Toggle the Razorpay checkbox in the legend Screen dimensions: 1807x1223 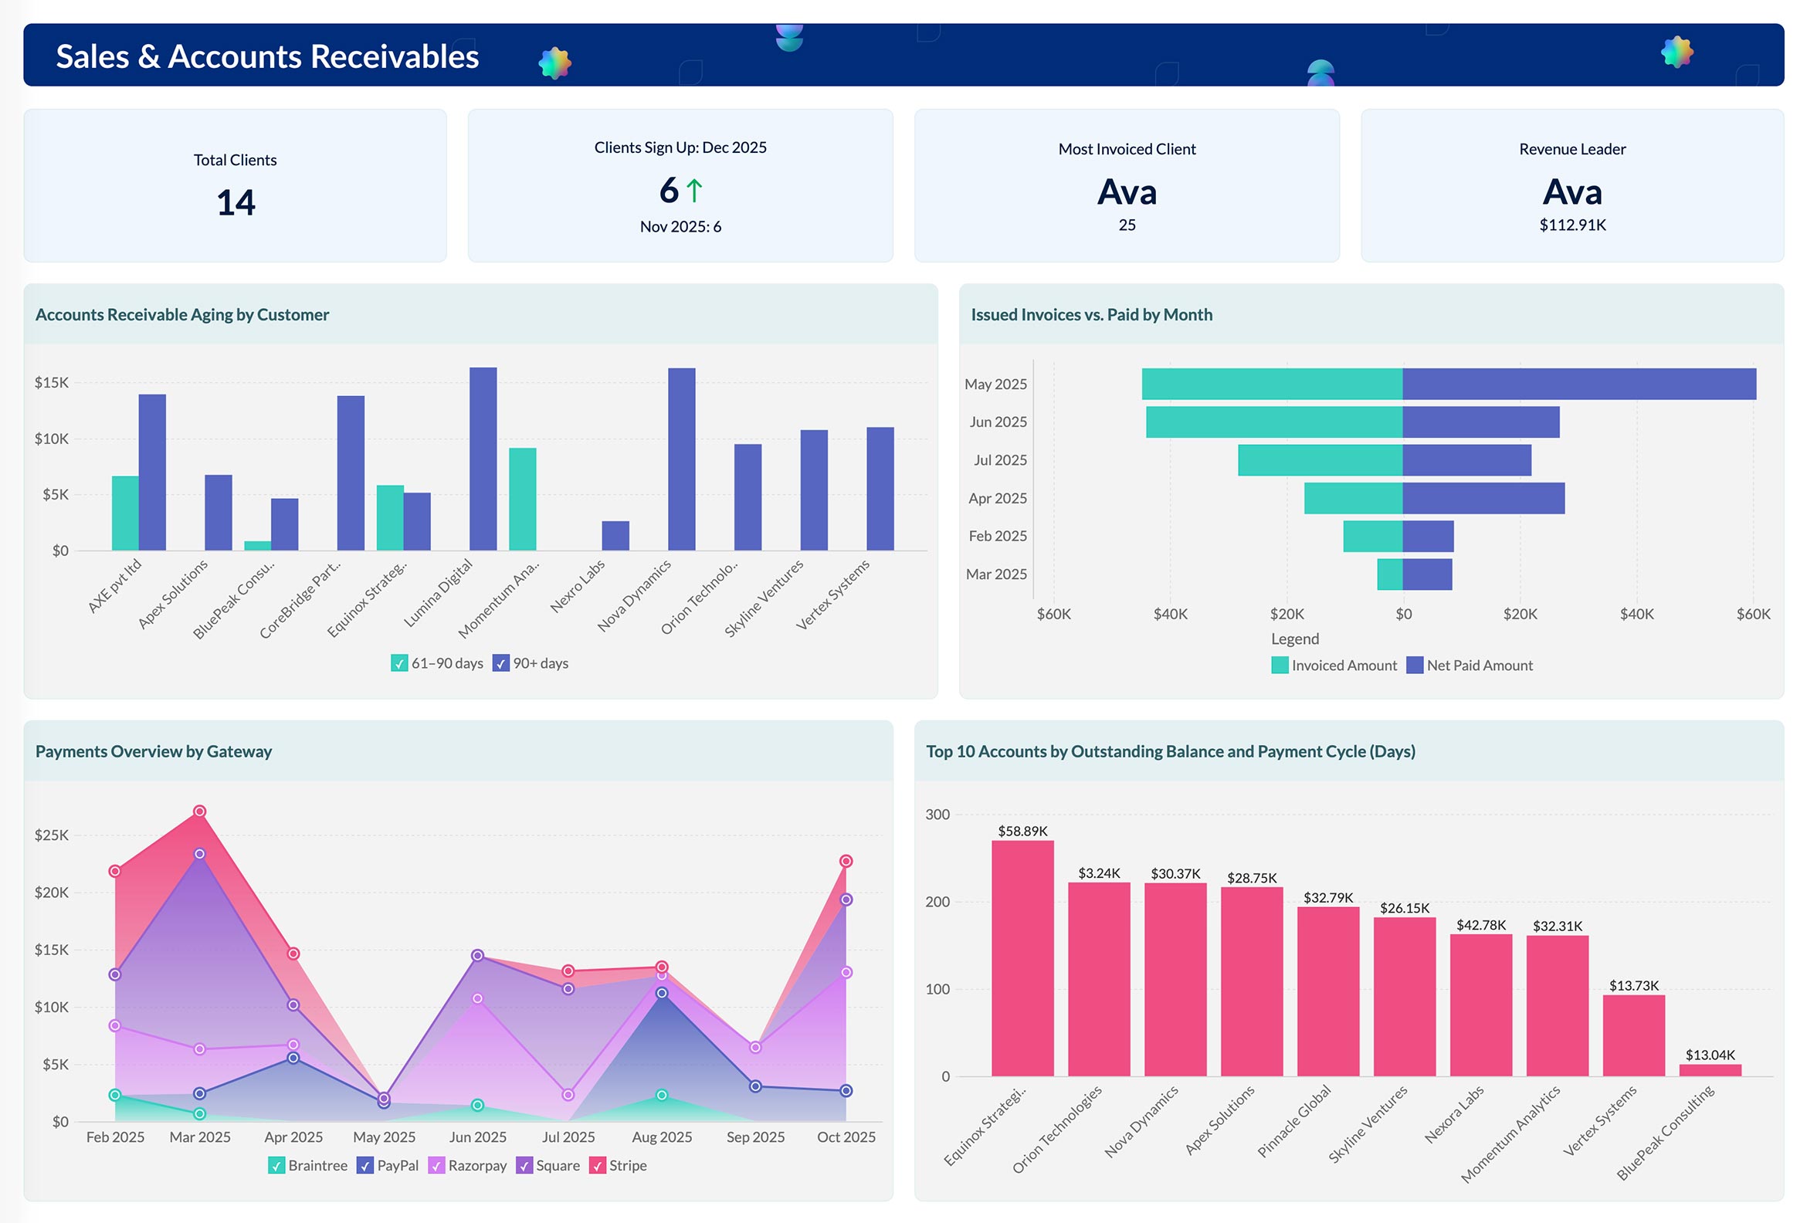click(437, 1165)
